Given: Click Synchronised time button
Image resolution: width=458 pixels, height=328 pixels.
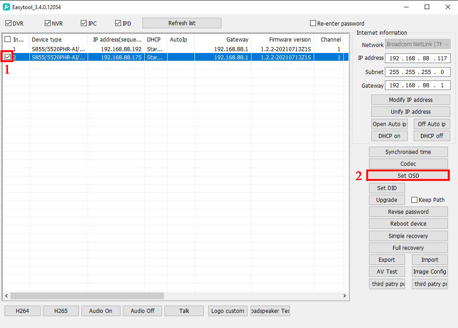Looking at the screenshot, I should (x=408, y=152).
